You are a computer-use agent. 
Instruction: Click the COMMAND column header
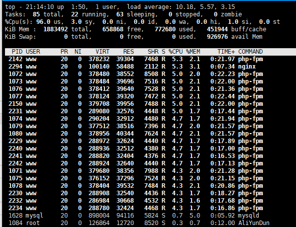pyautogui.click(x=251, y=52)
